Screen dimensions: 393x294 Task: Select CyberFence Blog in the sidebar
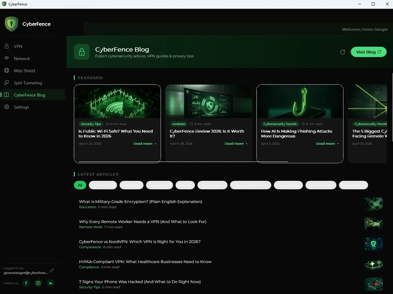(x=32, y=95)
